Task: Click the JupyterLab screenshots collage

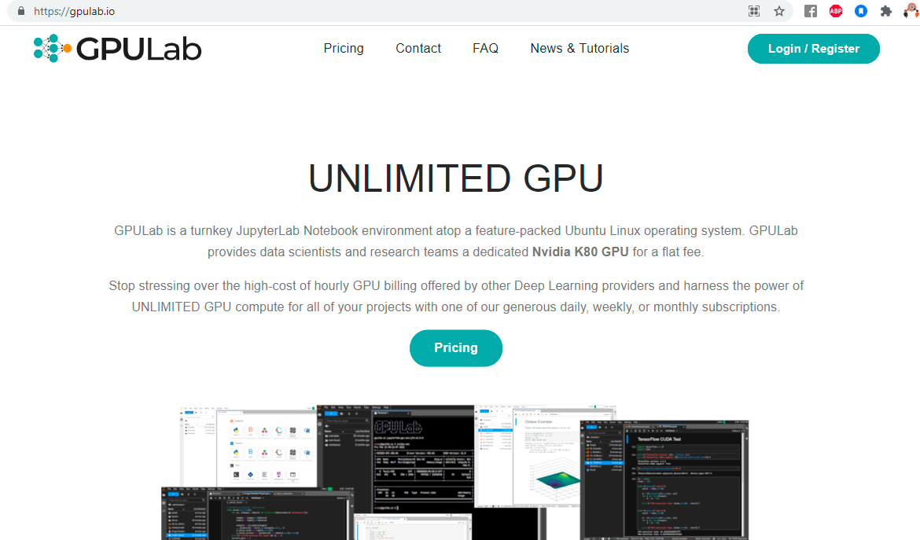Action: coord(455,472)
